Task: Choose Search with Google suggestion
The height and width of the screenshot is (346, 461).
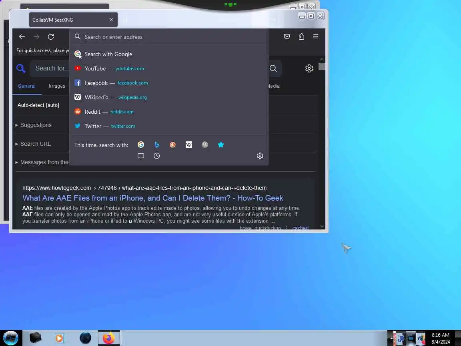Action: click(169, 54)
